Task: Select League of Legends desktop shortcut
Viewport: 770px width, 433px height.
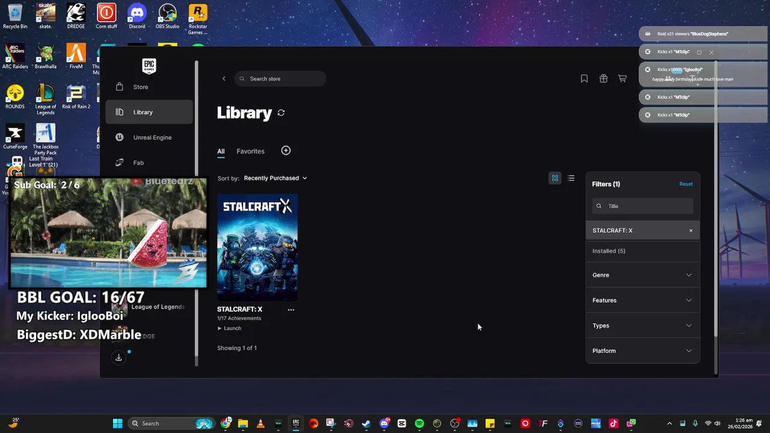Action: tap(46, 100)
